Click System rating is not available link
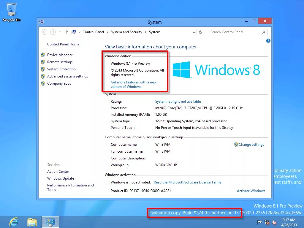The width and height of the screenshot is (304, 228). tap(178, 102)
